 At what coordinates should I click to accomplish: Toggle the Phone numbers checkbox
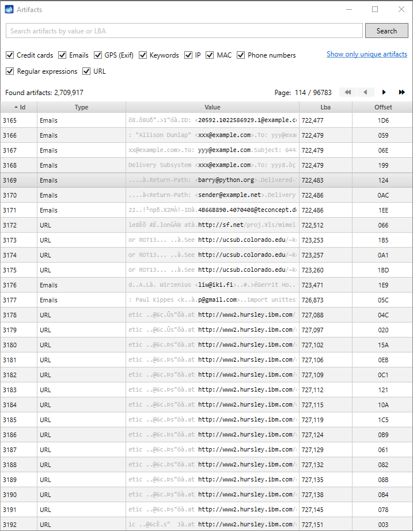241,55
